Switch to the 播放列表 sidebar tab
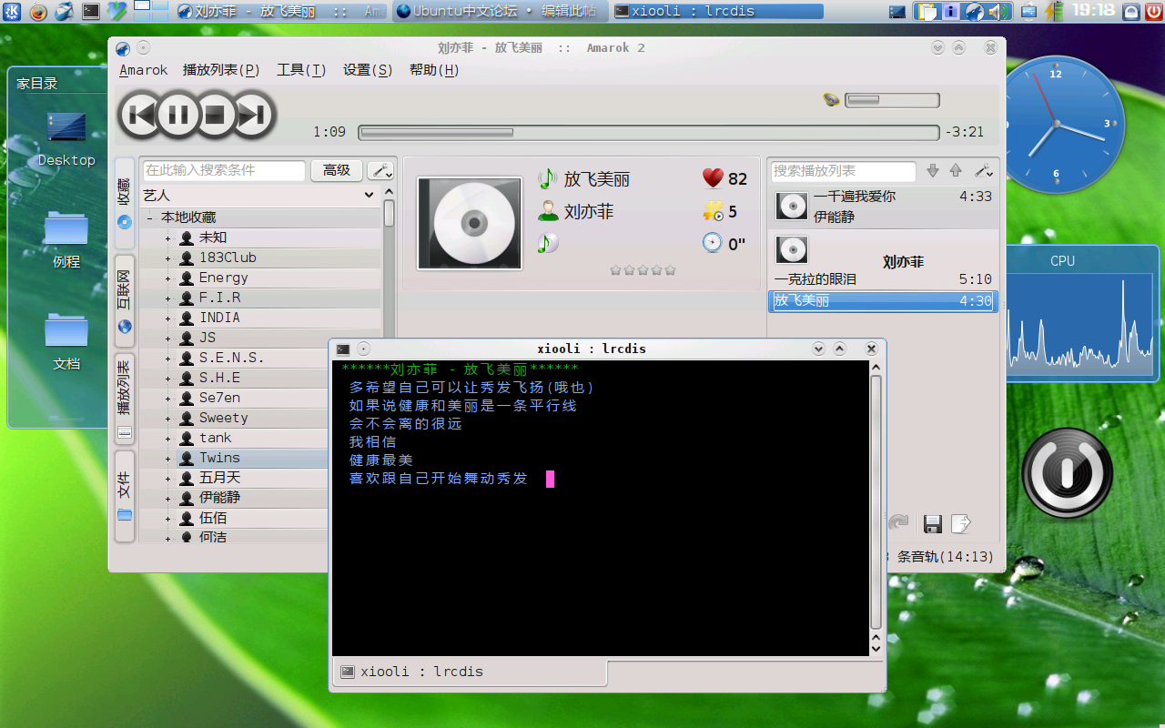Viewport: 1165px width, 728px height. pyautogui.click(x=125, y=399)
